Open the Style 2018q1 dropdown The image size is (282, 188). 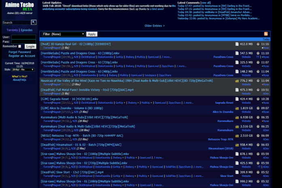23,70
